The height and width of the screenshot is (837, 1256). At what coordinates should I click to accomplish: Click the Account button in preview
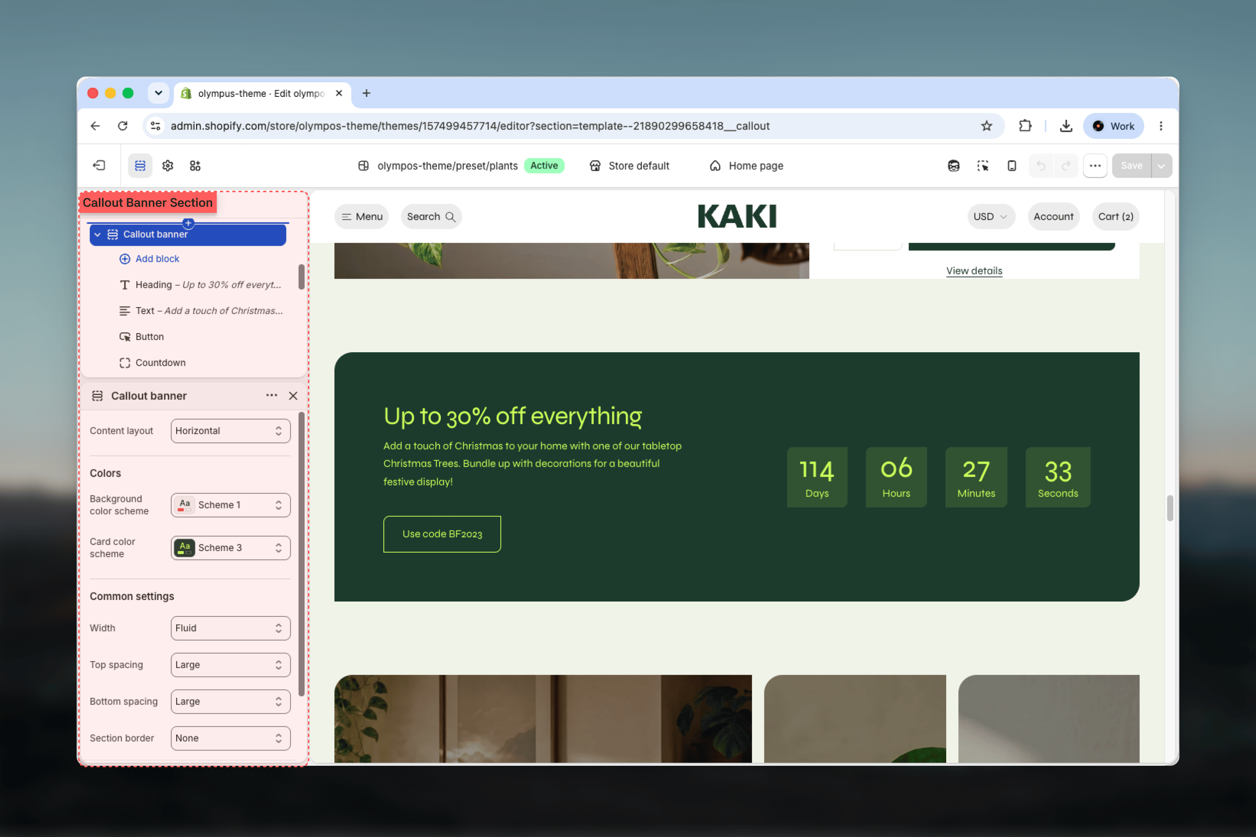click(x=1053, y=216)
